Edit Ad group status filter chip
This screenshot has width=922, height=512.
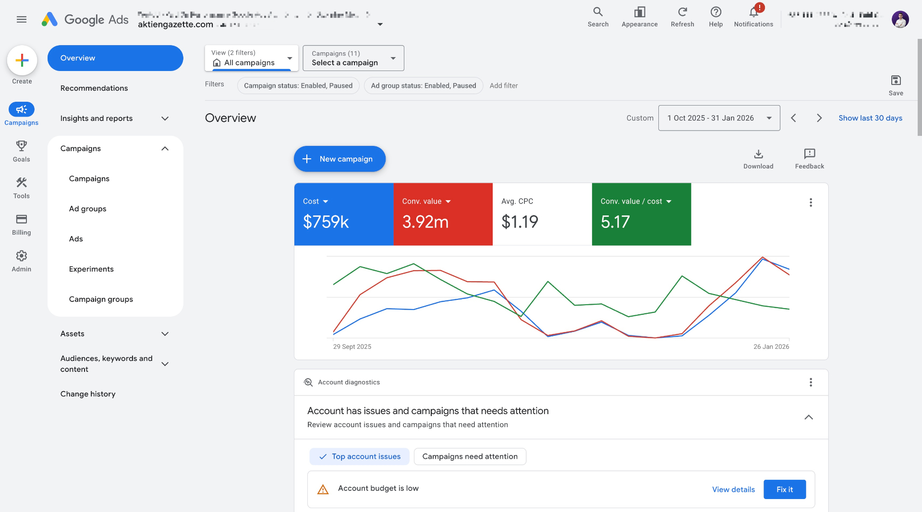[x=424, y=86]
